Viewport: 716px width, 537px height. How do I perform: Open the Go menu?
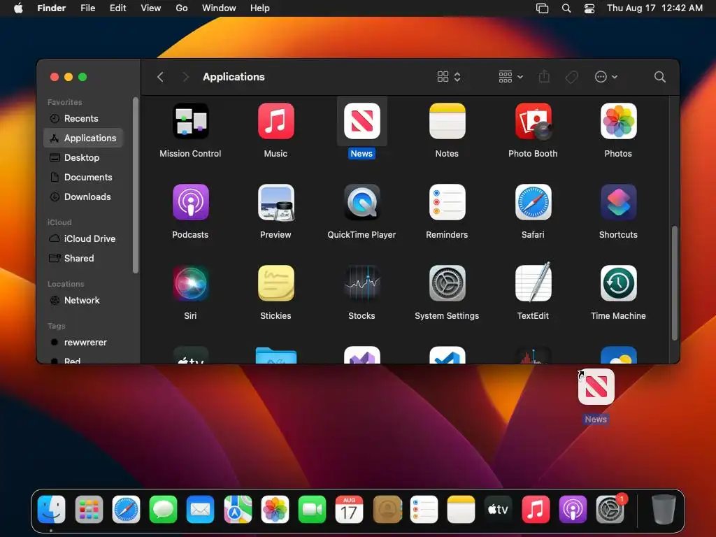pyautogui.click(x=182, y=8)
